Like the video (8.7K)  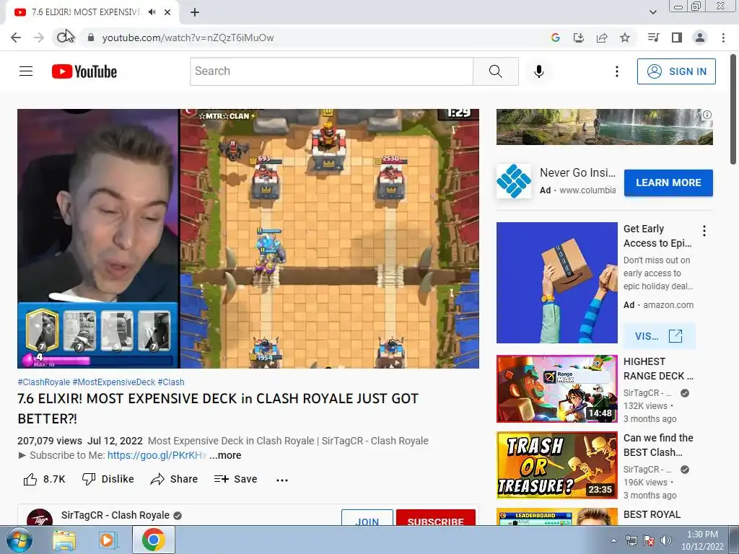[x=44, y=479]
